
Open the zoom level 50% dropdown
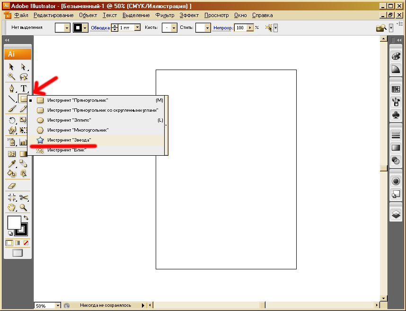tap(58, 306)
